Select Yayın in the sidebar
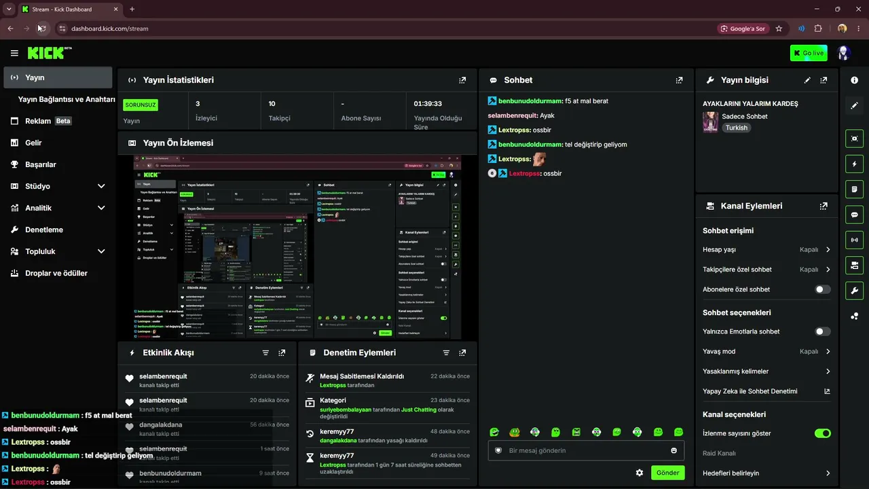This screenshot has height=489, width=869. coord(58,77)
